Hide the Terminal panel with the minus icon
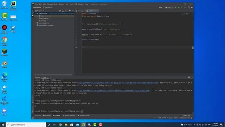 click(x=192, y=77)
